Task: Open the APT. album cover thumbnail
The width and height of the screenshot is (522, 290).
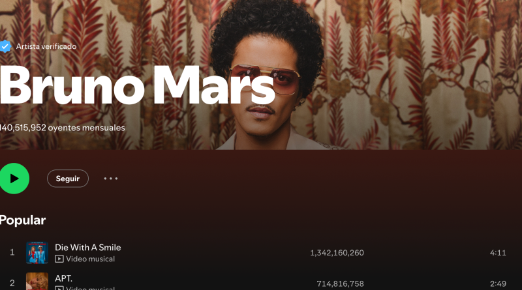Action: 37,282
